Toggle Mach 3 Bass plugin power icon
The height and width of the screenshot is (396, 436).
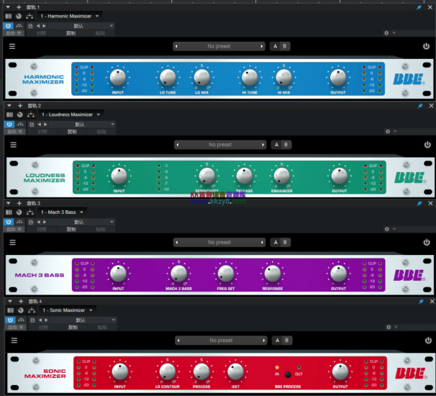[x=427, y=243]
